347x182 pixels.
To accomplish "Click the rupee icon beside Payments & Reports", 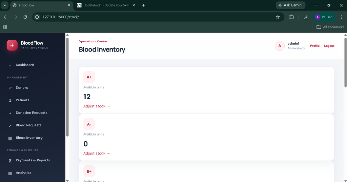I will tap(10, 161).
